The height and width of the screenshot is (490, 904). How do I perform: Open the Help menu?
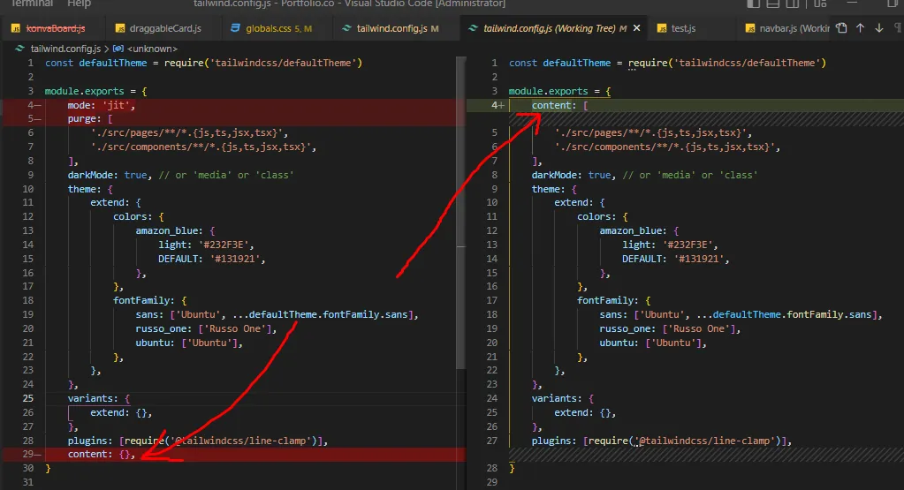tap(79, 4)
